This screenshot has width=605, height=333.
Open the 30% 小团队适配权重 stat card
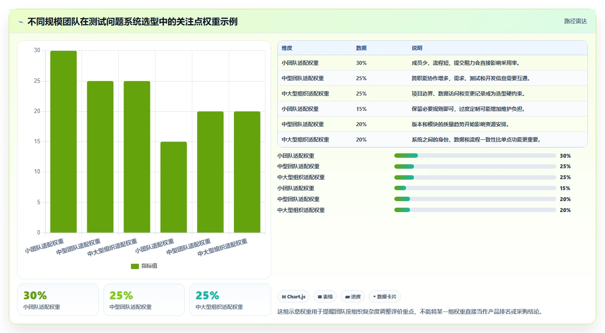(58, 300)
